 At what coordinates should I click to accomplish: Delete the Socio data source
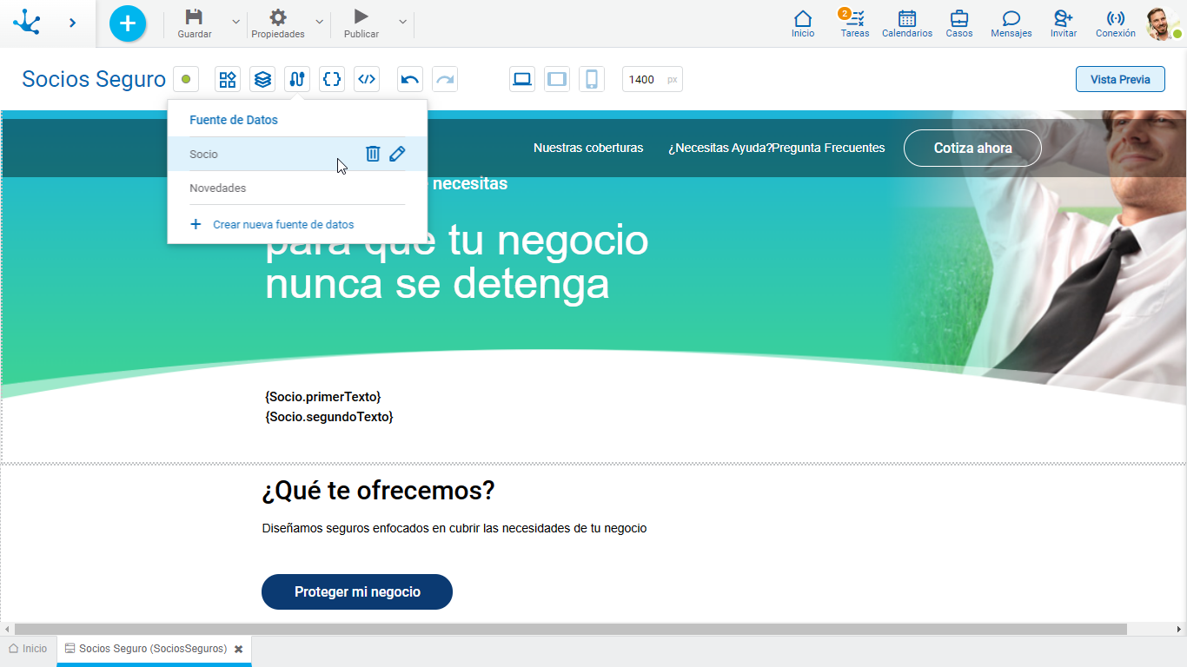pos(373,154)
